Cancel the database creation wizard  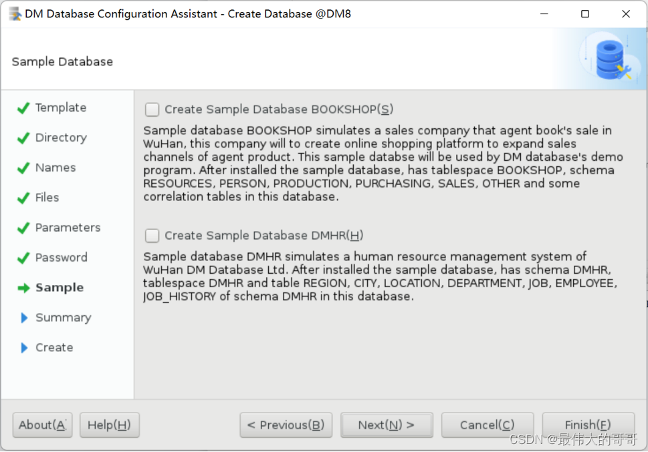point(487,425)
